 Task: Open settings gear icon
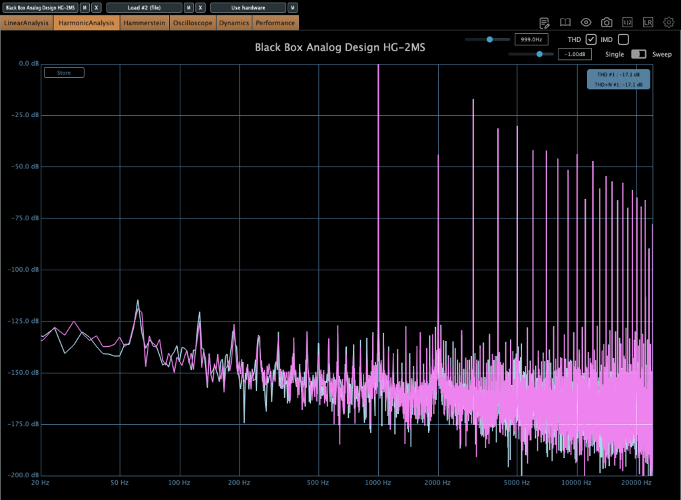668,23
